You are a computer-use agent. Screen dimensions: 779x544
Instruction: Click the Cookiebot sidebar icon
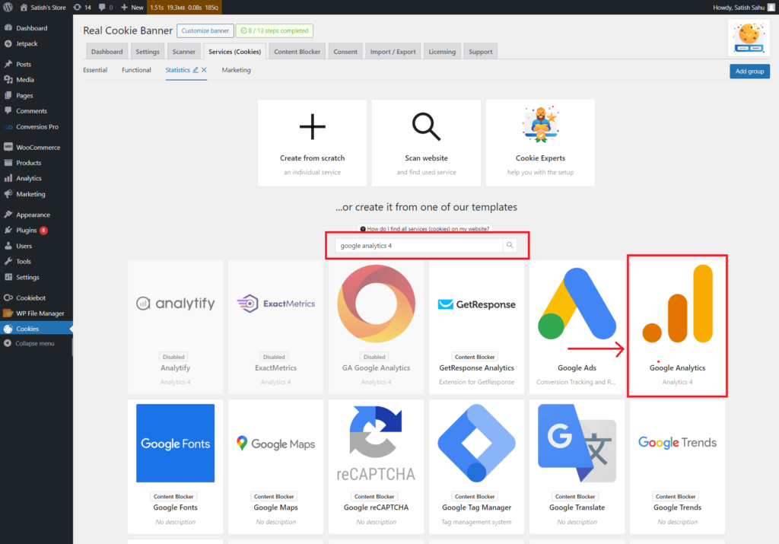[8, 297]
